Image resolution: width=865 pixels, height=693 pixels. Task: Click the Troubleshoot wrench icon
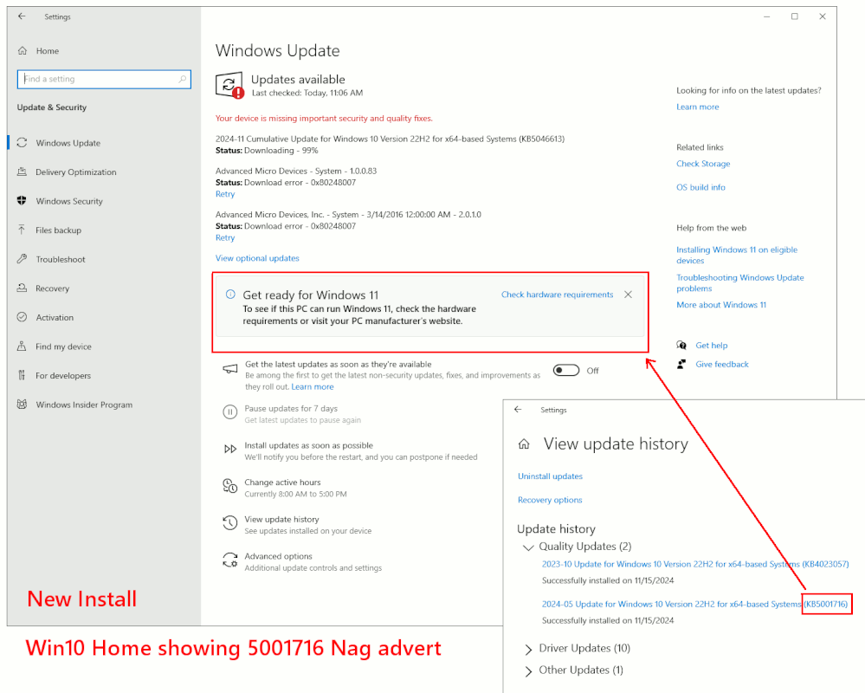(22, 259)
